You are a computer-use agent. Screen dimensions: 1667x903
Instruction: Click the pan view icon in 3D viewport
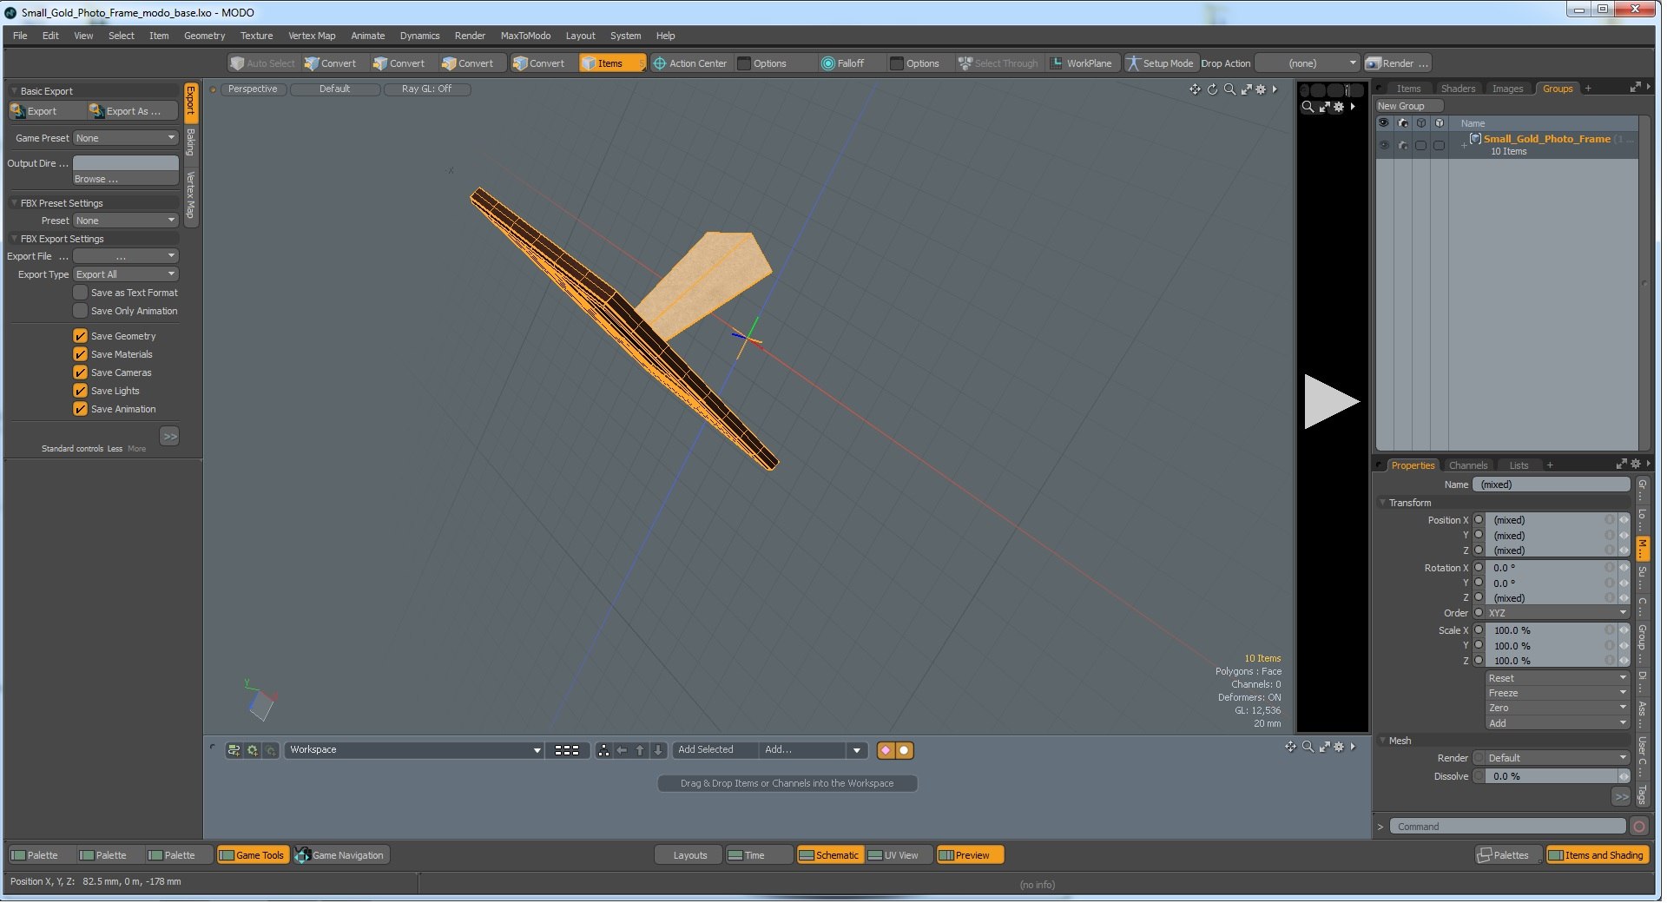[x=1195, y=89]
